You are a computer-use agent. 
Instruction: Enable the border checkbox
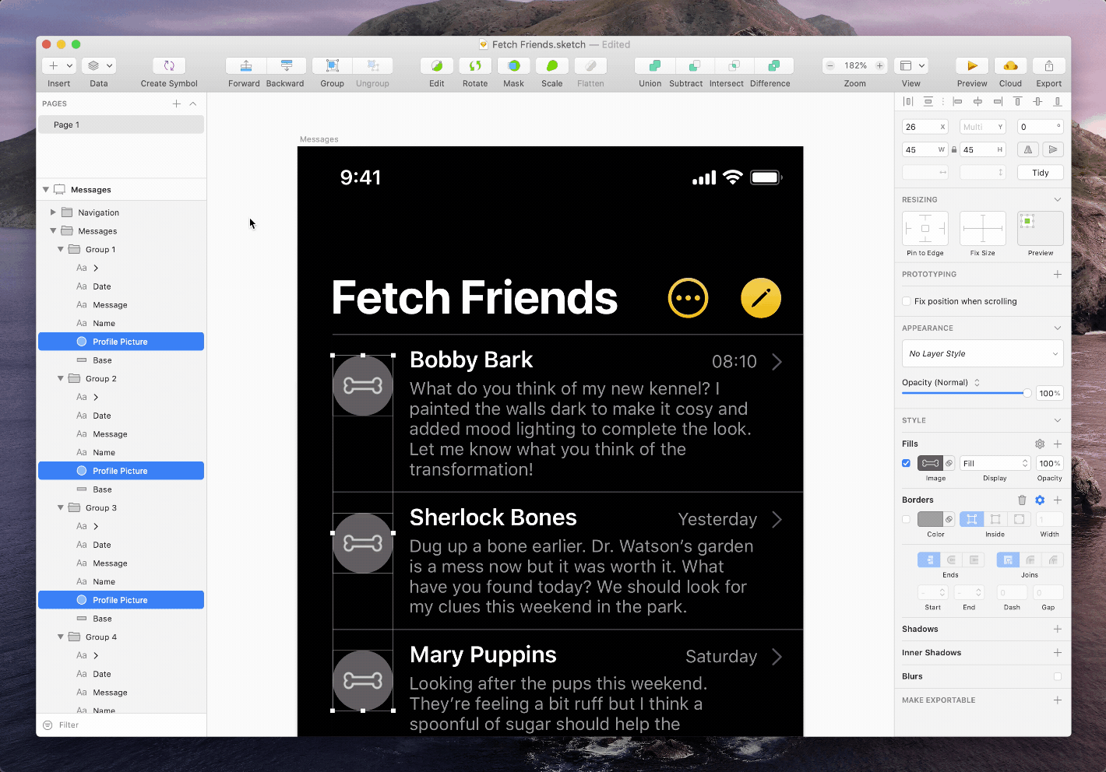click(907, 519)
